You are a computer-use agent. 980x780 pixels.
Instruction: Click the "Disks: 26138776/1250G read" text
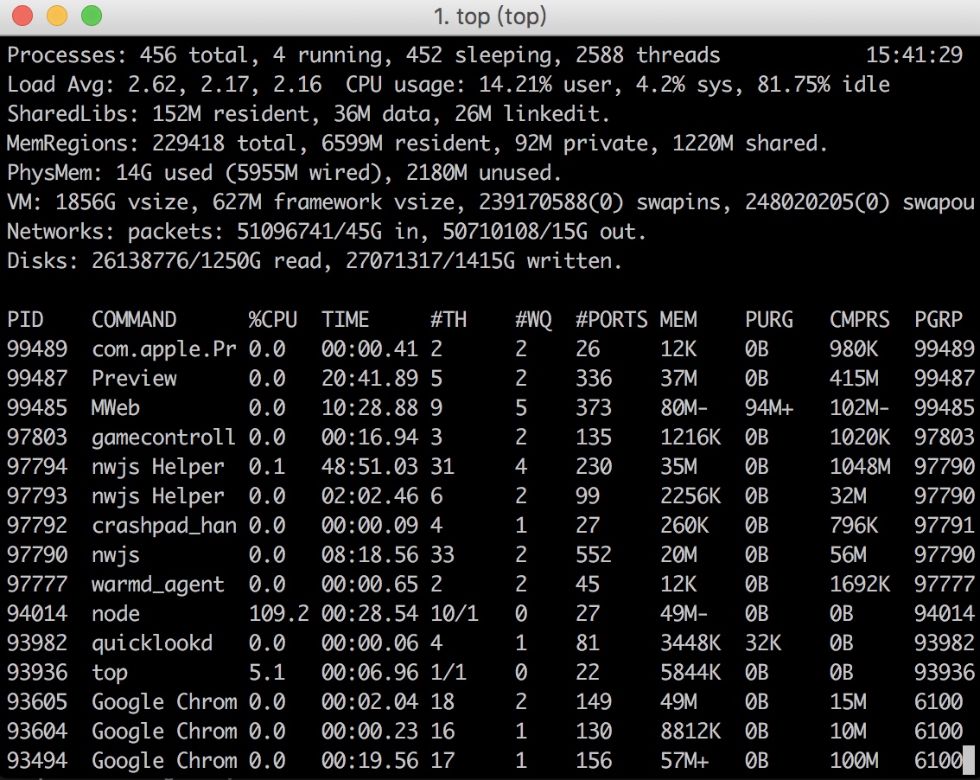[x=164, y=261]
